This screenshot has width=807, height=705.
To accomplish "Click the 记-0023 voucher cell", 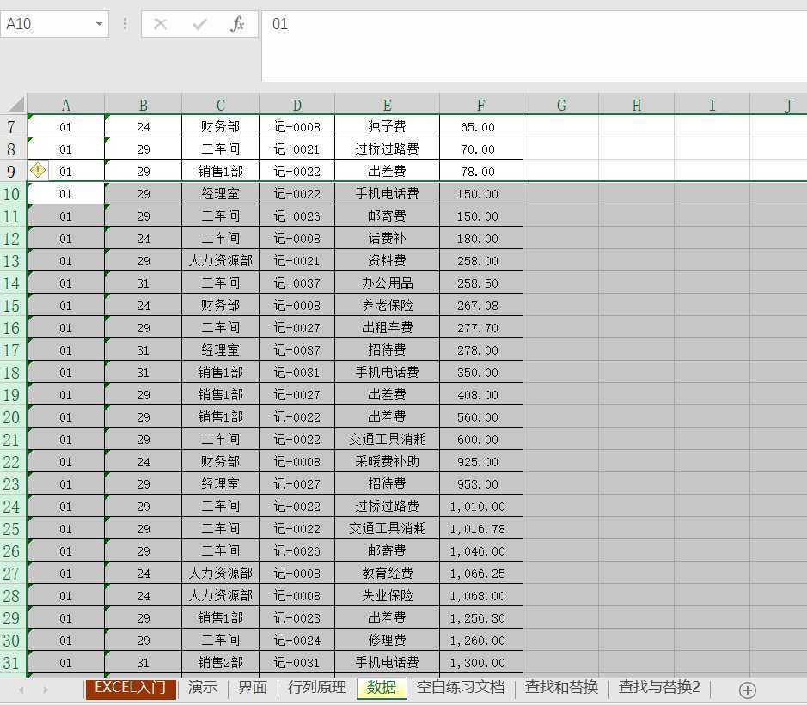I will click(297, 618).
